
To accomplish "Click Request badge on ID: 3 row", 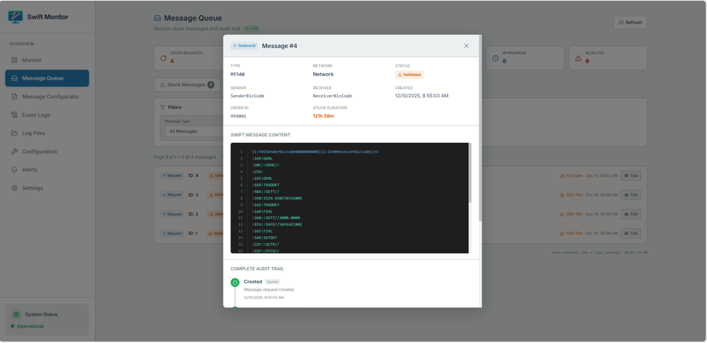I will point(172,195).
